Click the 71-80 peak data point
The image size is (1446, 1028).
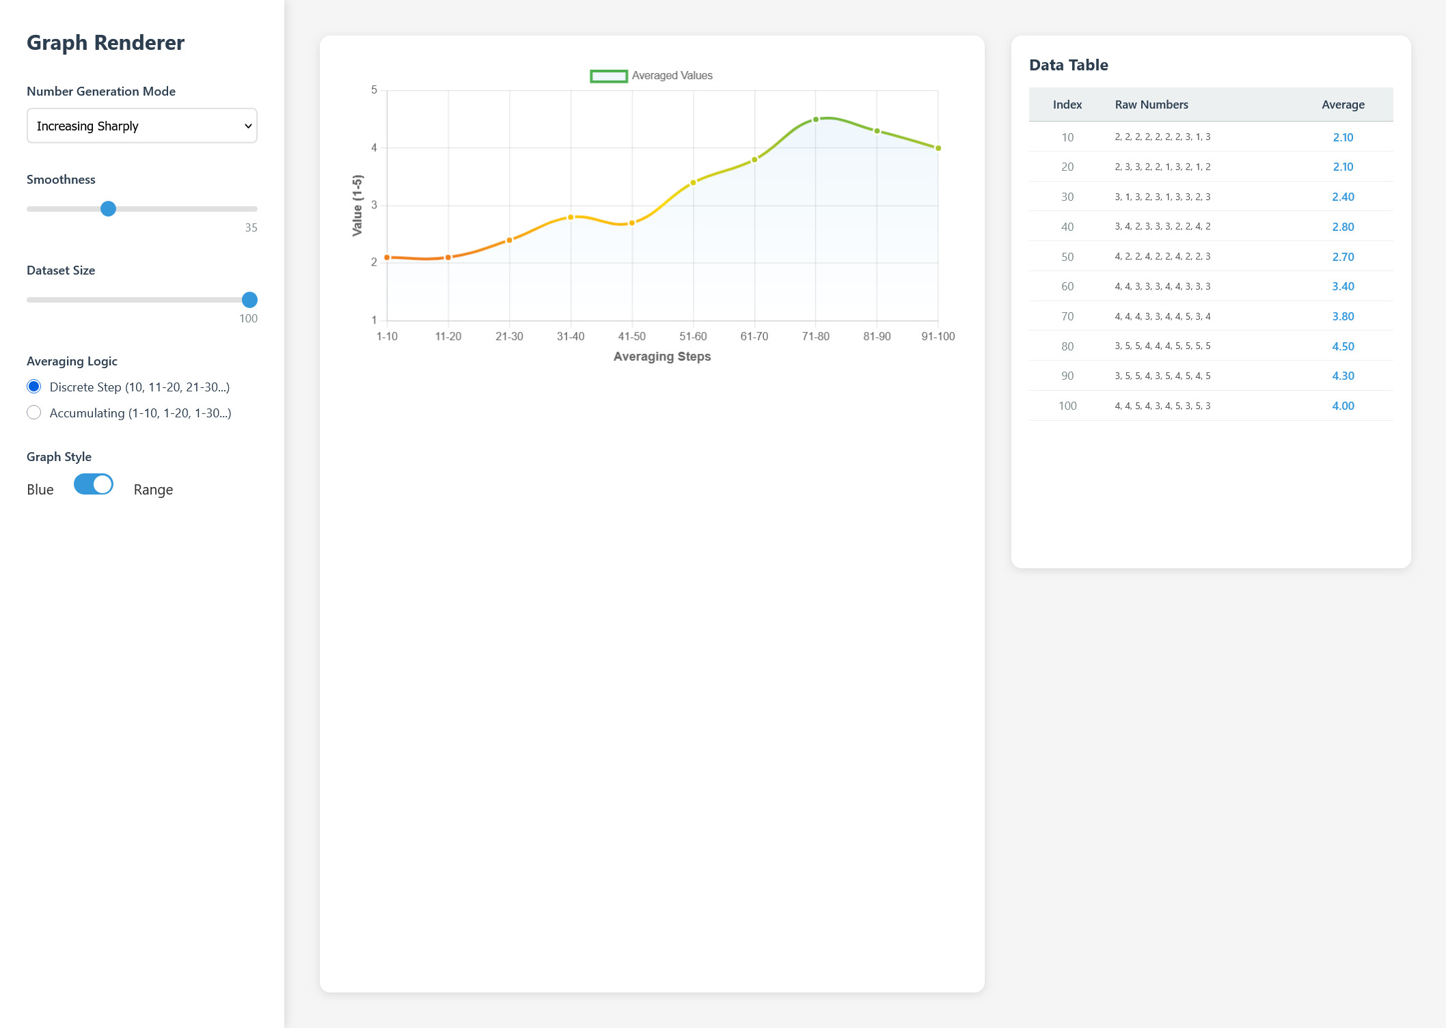[x=815, y=120]
